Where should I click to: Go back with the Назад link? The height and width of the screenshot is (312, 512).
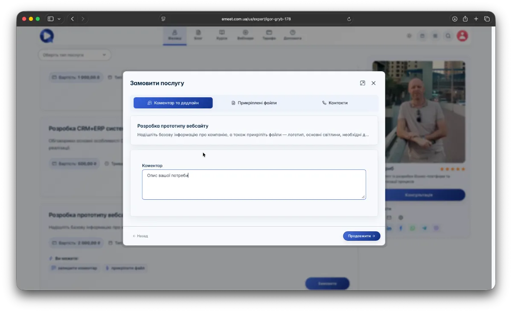[x=140, y=236]
